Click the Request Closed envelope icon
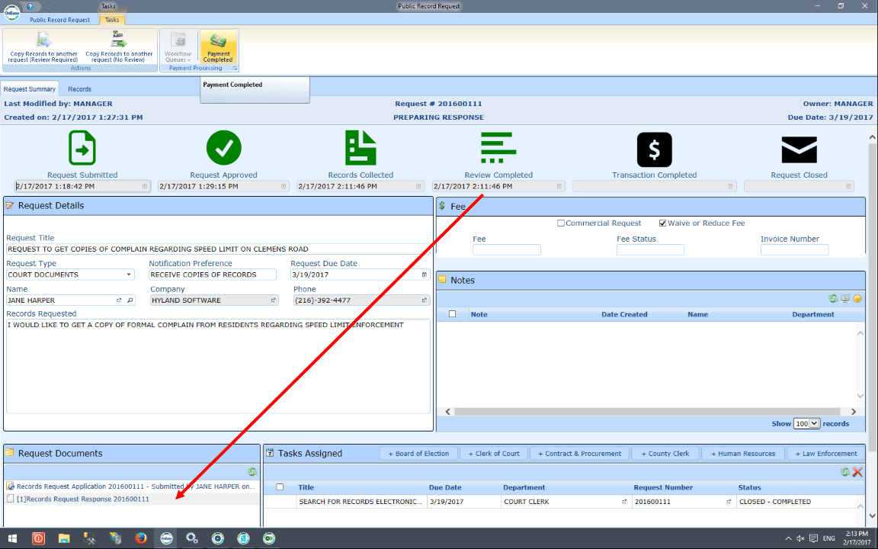Screen dimensions: 878x549 click(799, 149)
